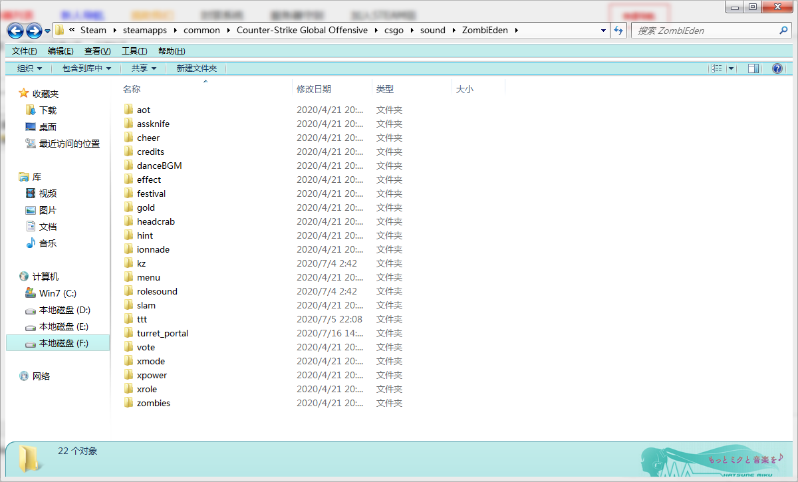Refresh the current folder view
The width and height of the screenshot is (798, 482).
coord(618,30)
